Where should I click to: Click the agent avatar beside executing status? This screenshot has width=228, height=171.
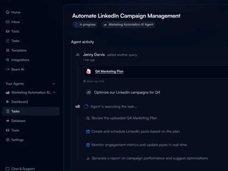click(78, 106)
